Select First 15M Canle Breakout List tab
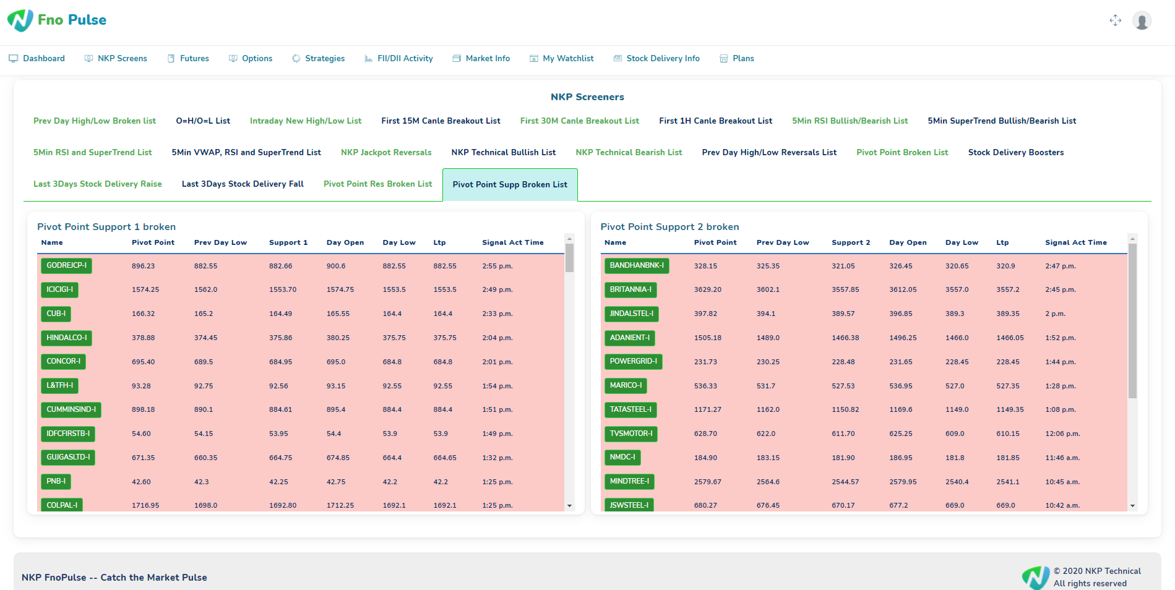Image resolution: width=1175 pixels, height=590 pixels. click(441, 121)
